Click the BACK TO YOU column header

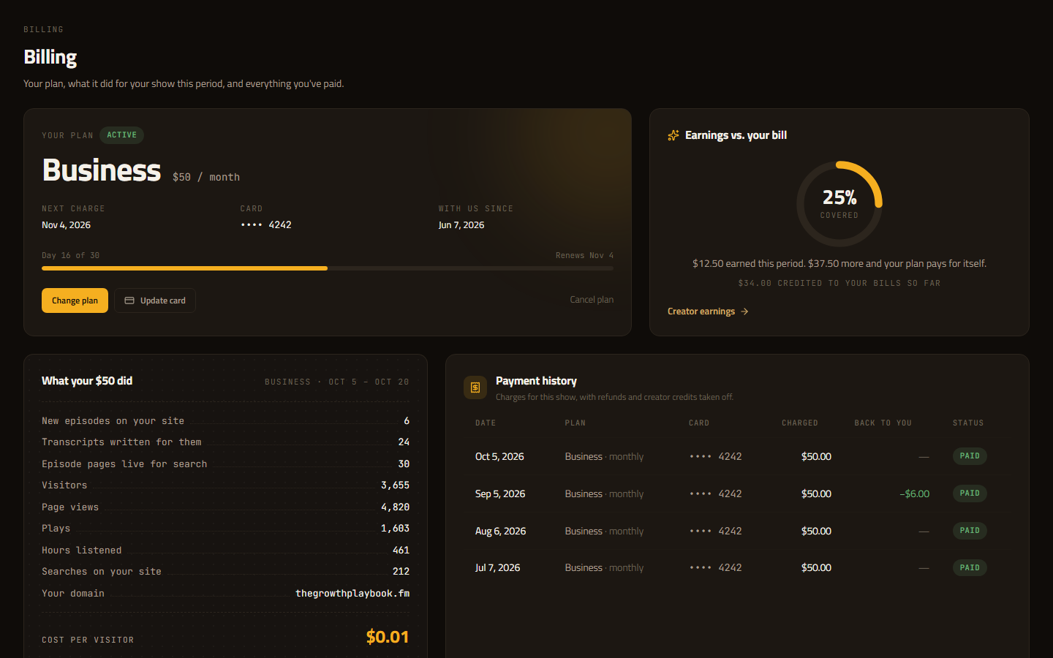pyautogui.click(x=883, y=423)
